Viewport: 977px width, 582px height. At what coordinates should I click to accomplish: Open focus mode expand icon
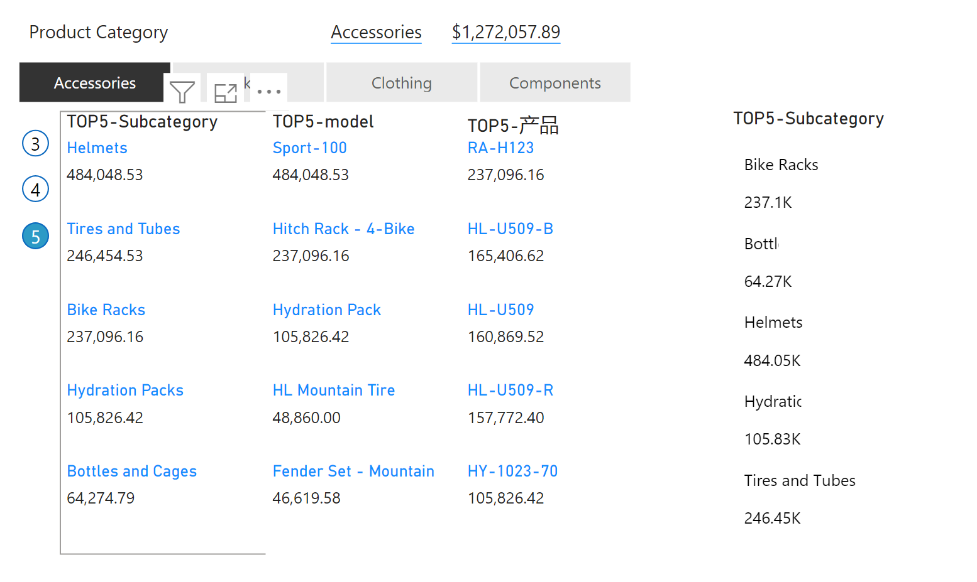click(225, 93)
